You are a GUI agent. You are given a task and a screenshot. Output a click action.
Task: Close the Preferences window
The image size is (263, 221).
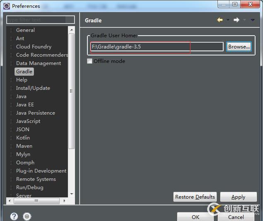coord(250,4)
